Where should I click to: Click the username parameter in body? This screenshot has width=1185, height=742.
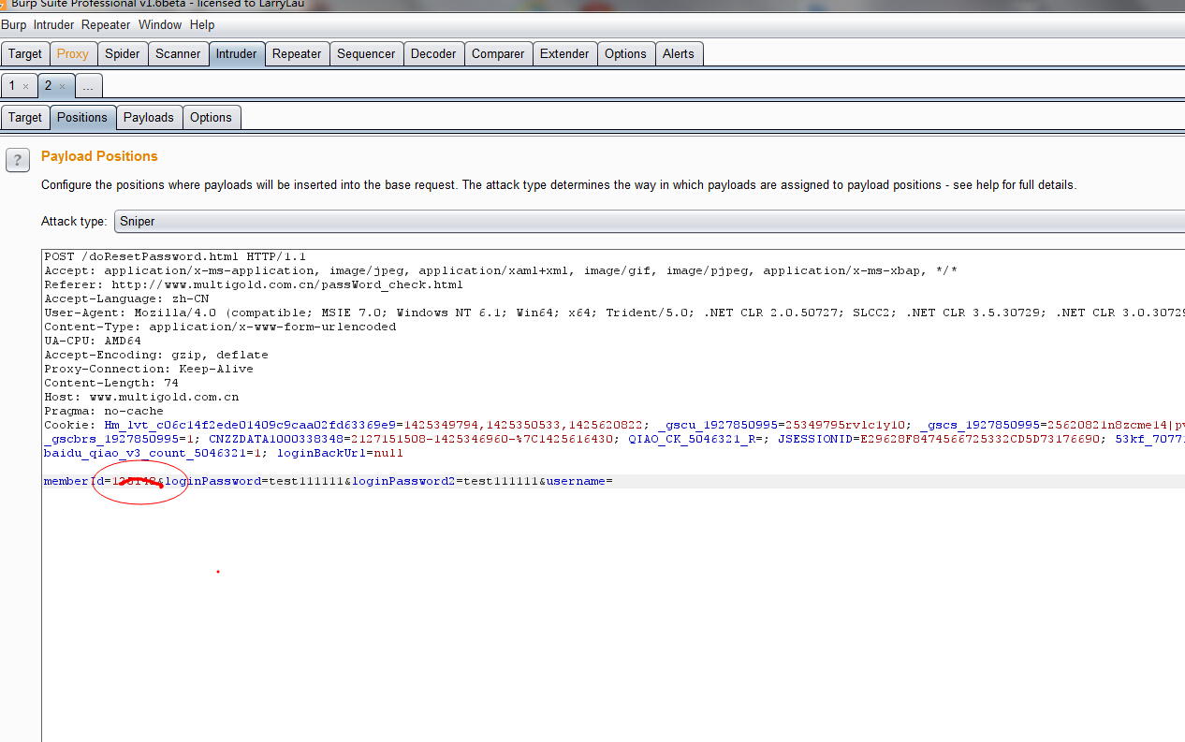pyautogui.click(x=576, y=481)
